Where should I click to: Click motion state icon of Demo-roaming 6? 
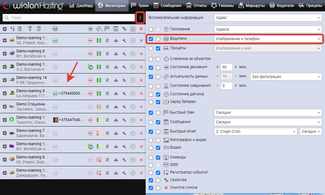(90, 54)
